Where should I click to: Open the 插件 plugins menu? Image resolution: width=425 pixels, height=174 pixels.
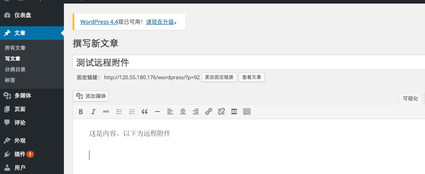coord(32,154)
